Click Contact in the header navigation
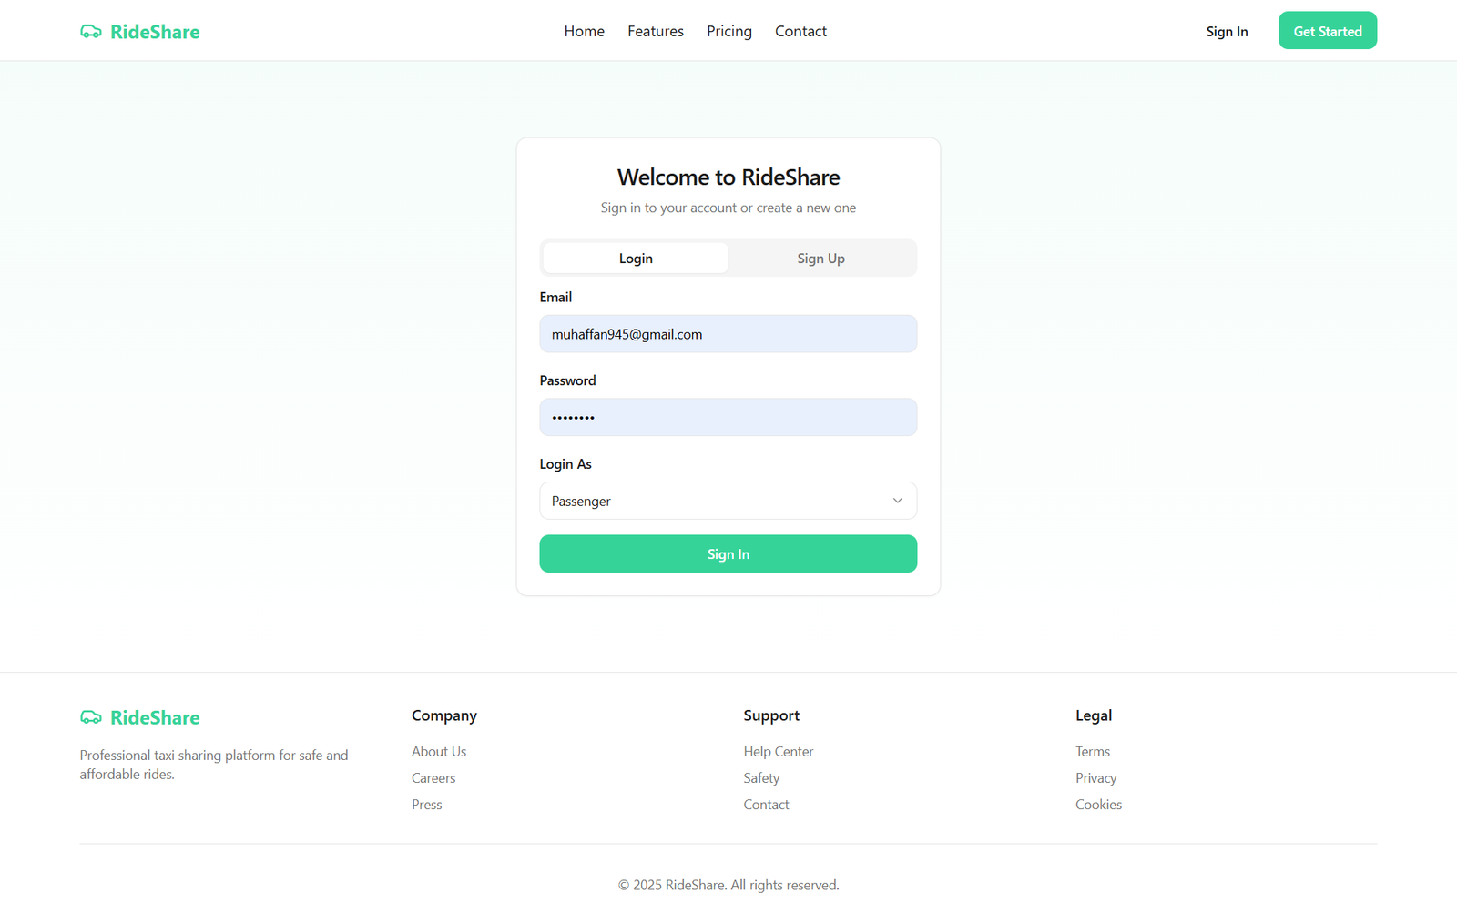This screenshot has height=923, width=1457. pos(800,31)
